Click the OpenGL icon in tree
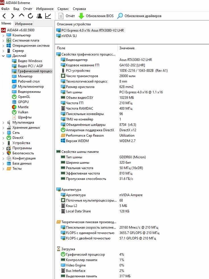This screenshot has height=279, width=209. 14,97
